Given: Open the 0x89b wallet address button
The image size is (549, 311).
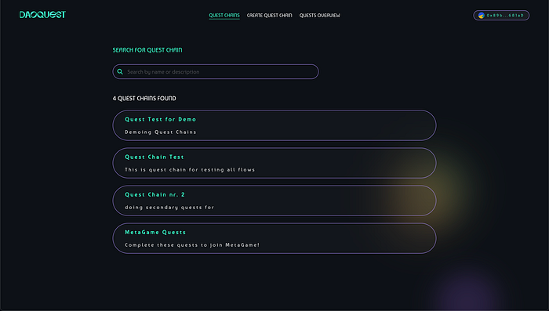Looking at the screenshot, I should pyautogui.click(x=501, y=16).
